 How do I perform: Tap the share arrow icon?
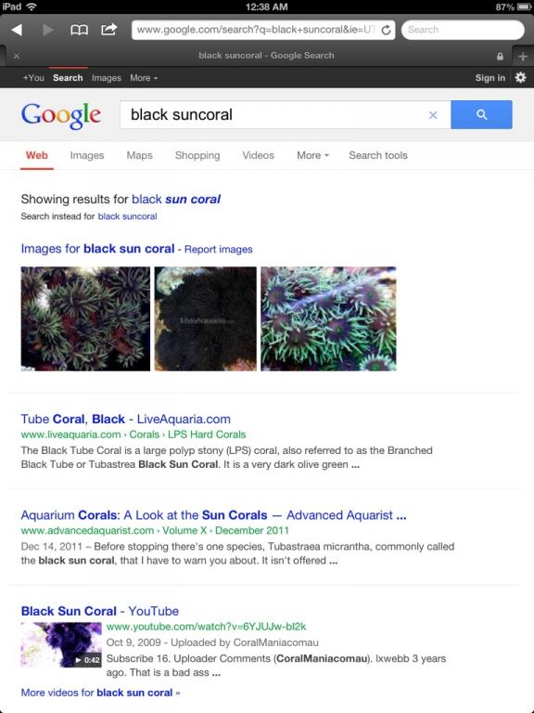109,30
